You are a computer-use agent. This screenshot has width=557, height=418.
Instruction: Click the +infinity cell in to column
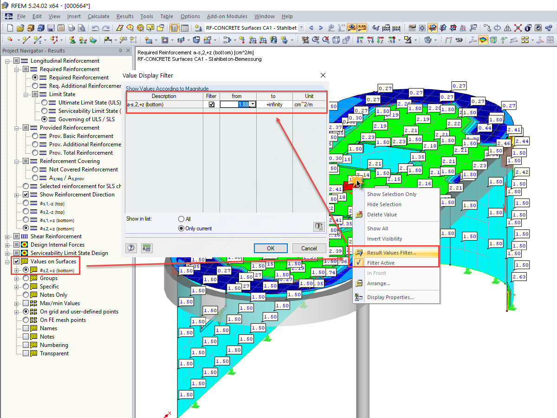pyautogui.click(x=274, y=104)
